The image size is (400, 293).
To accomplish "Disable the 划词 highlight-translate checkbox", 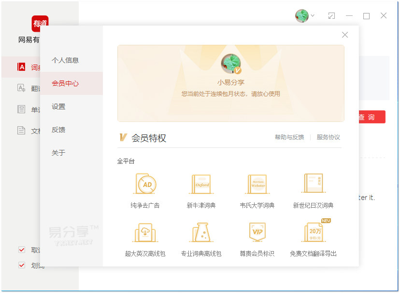I will coord(21,265).
